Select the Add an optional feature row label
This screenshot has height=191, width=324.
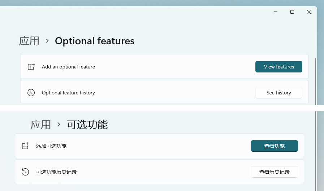pos(68,67)
